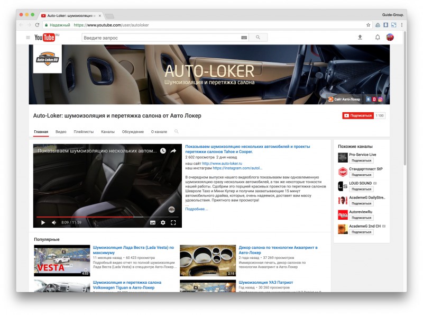The width and height of the screenshot is (423, 315).
Task: Open the featured video title link
Action: [x=247, y=149]
